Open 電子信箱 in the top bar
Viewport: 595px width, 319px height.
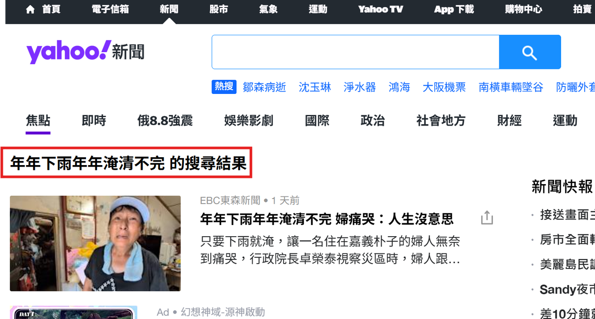tap(110, 9)
